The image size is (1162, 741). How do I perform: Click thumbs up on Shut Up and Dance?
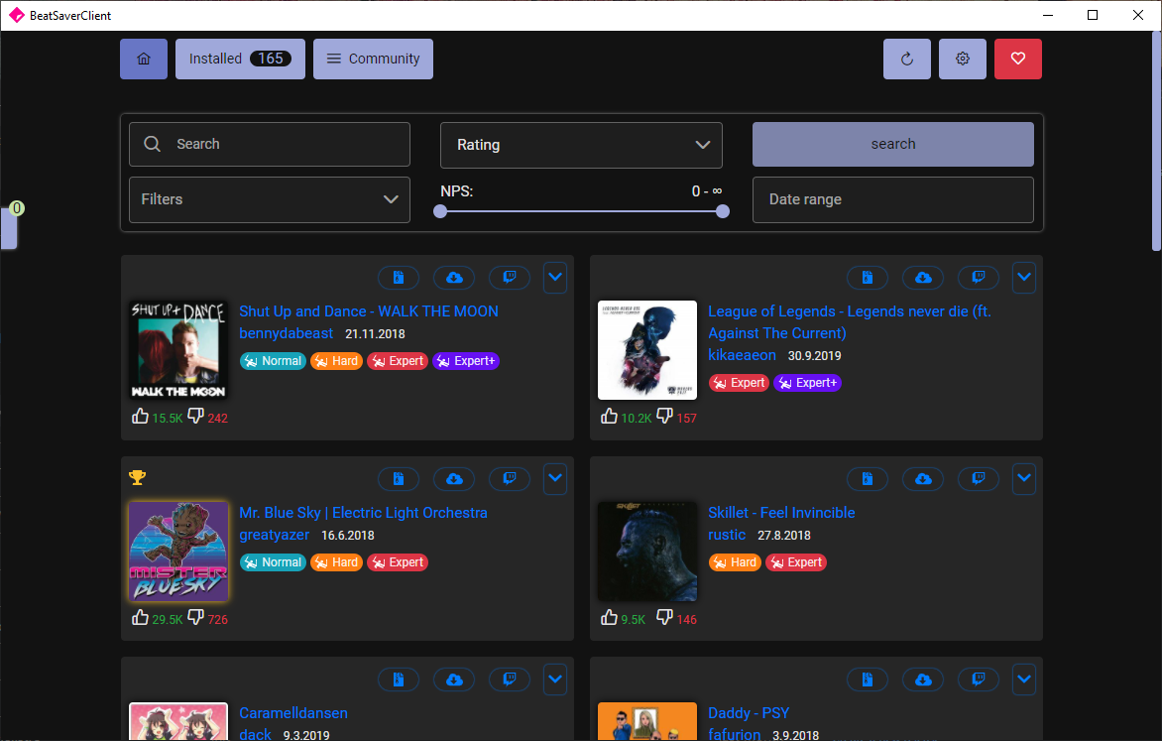click(140, 416)
